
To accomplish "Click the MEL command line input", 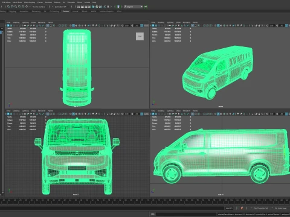I will click(x=186, y=214).
